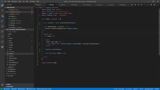Open the Run and Debug view
The width and height of the screenshot is (160, 90).
pyautogui.click(x=2, y=21)
